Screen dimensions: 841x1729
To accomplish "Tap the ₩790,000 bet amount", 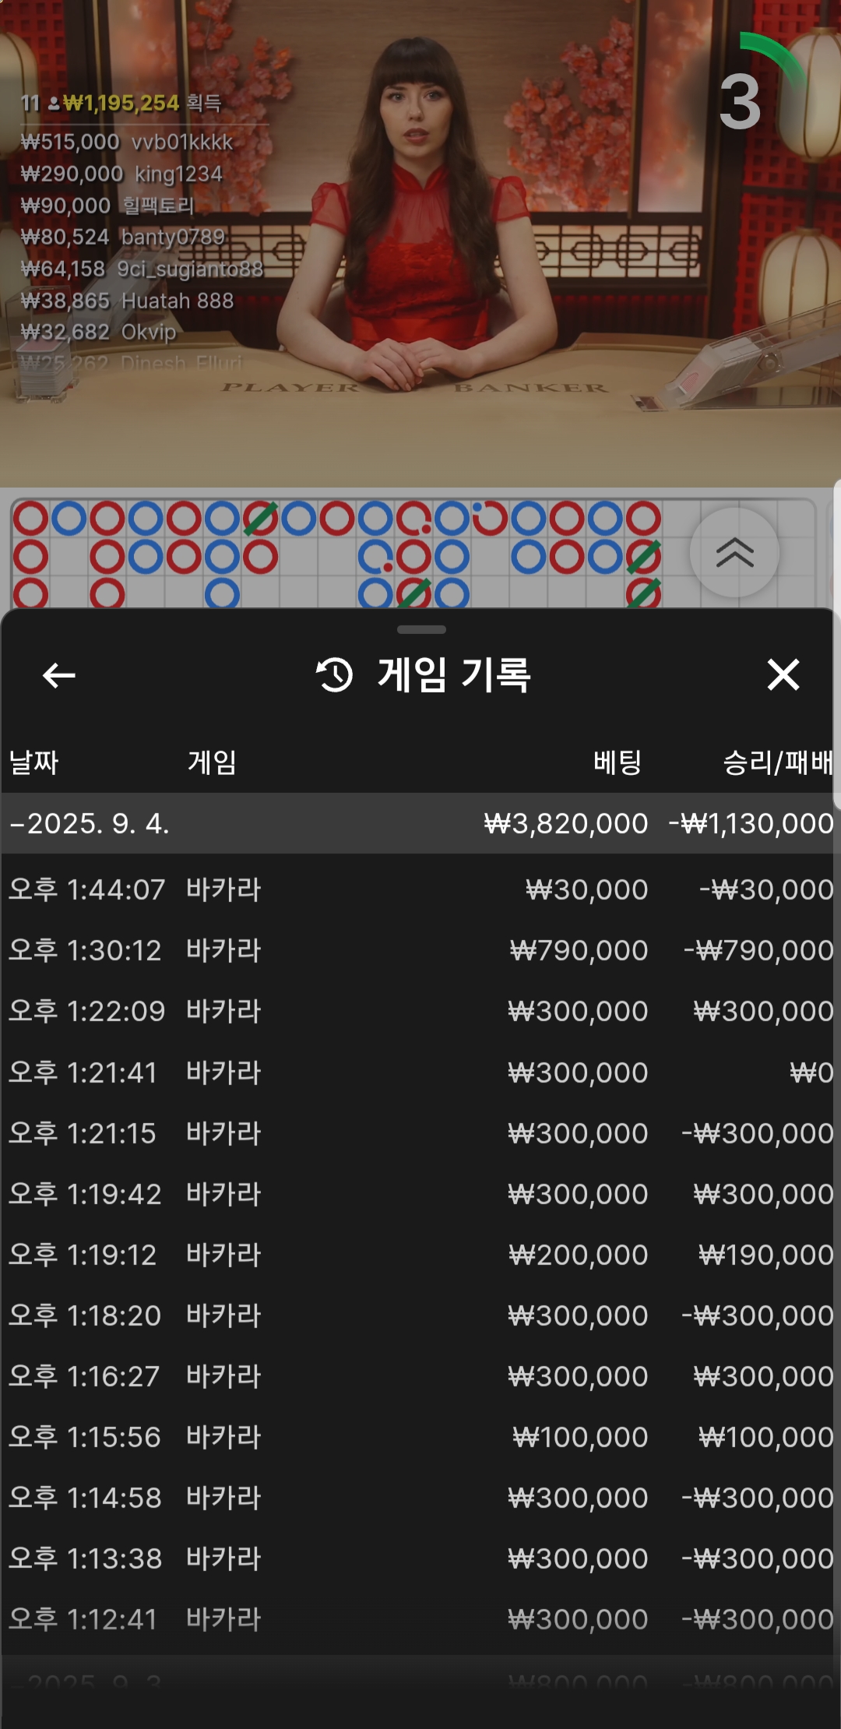I will (x=579, y=950).
